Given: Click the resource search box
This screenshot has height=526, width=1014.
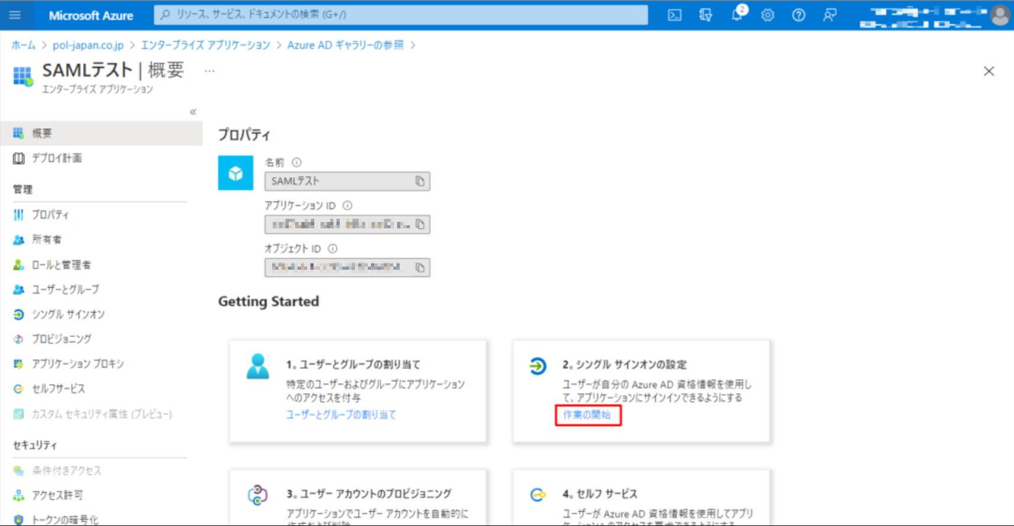Looking at the screenshot, I should [x=401, y=15].
